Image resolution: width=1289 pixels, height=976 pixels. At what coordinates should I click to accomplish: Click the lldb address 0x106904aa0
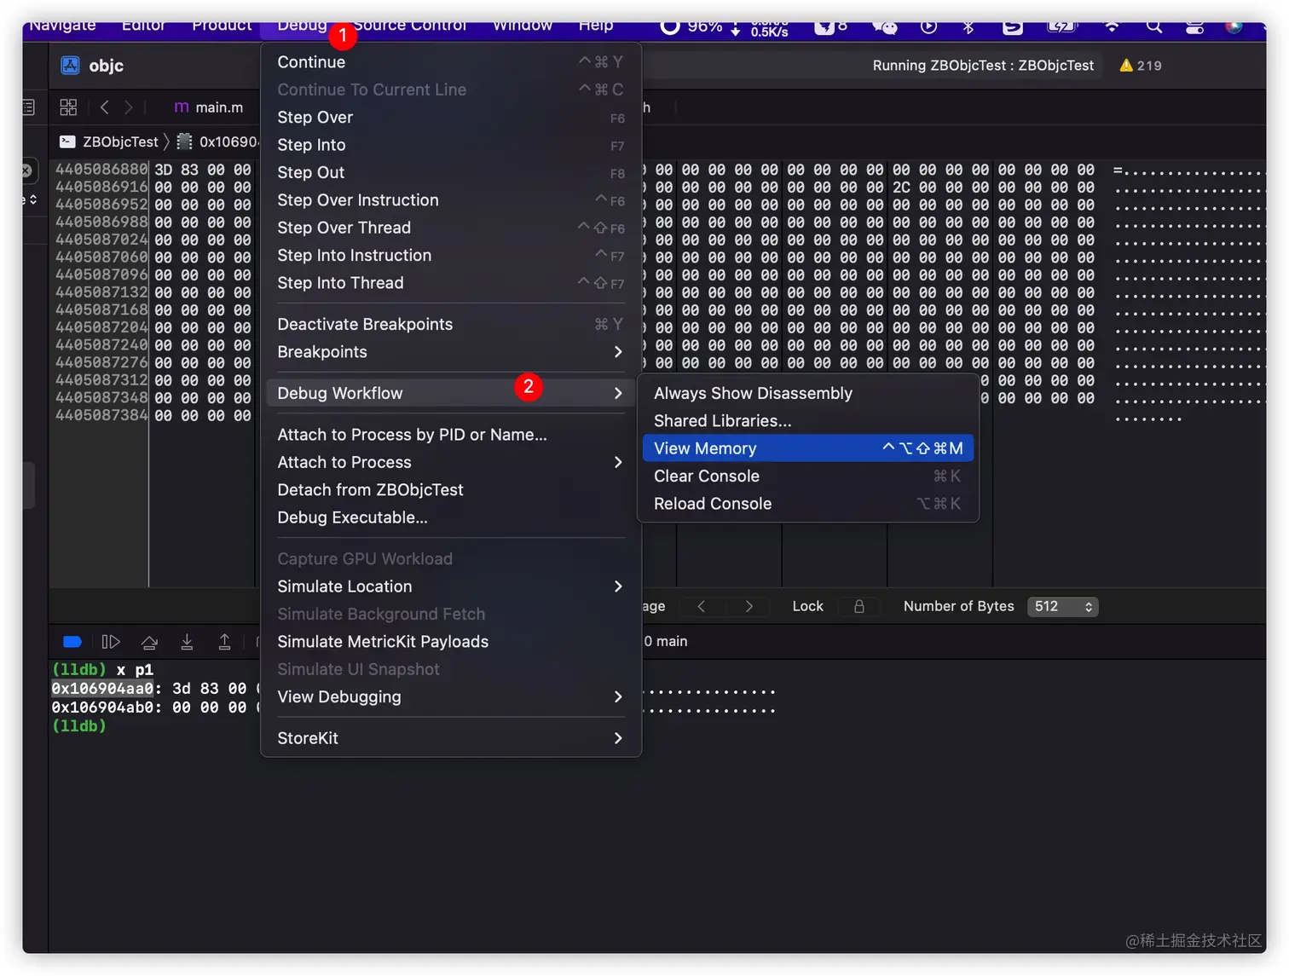click(x=102, y=689)
